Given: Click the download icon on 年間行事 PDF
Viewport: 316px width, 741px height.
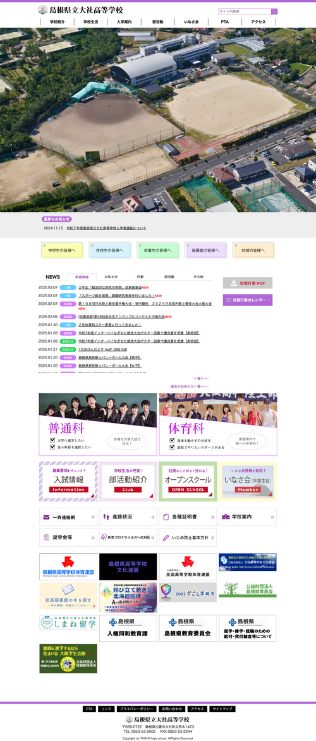Looking at the screenshot, I should tap(233, 283).
